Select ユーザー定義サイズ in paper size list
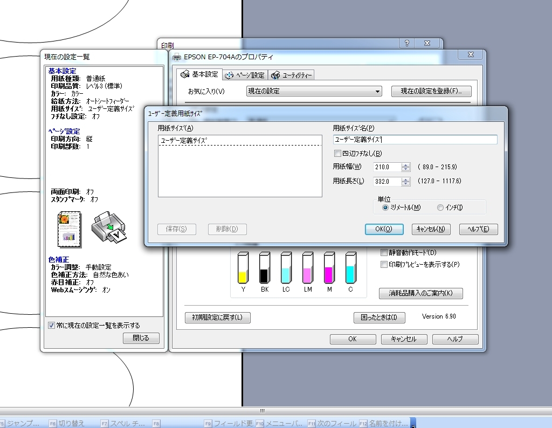 [240, 141]
